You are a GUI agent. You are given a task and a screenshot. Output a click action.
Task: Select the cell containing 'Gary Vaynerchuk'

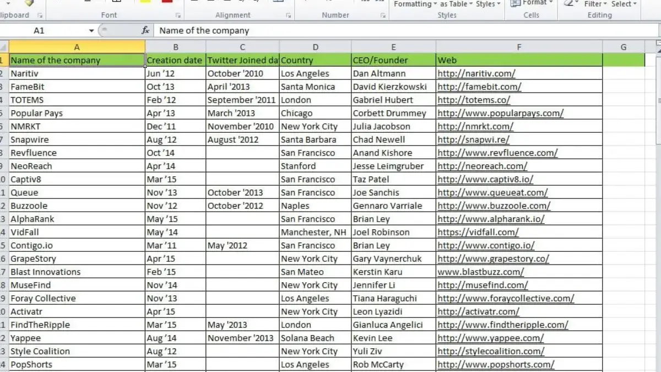click(393, 258)
